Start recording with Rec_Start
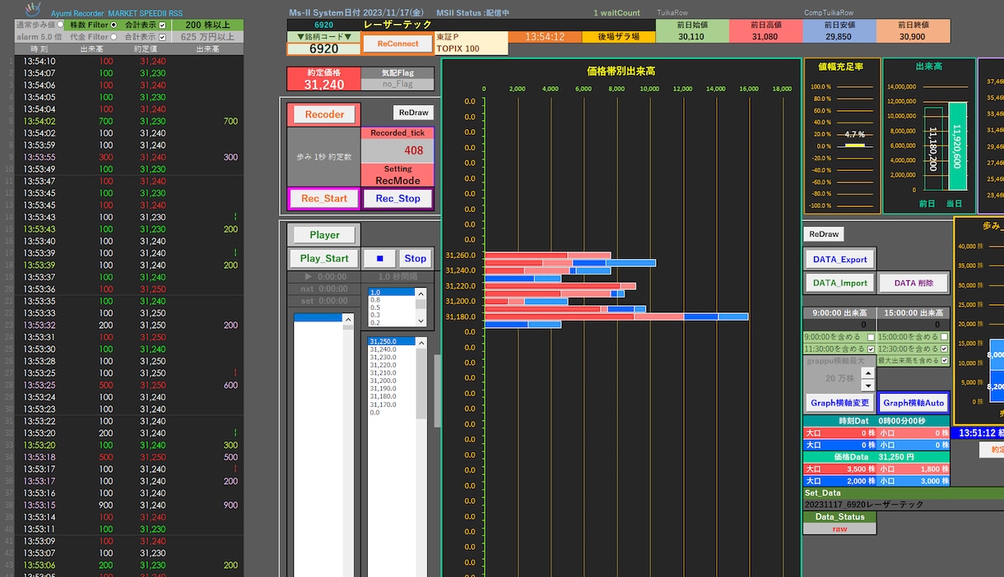 [x=324, y=198]
